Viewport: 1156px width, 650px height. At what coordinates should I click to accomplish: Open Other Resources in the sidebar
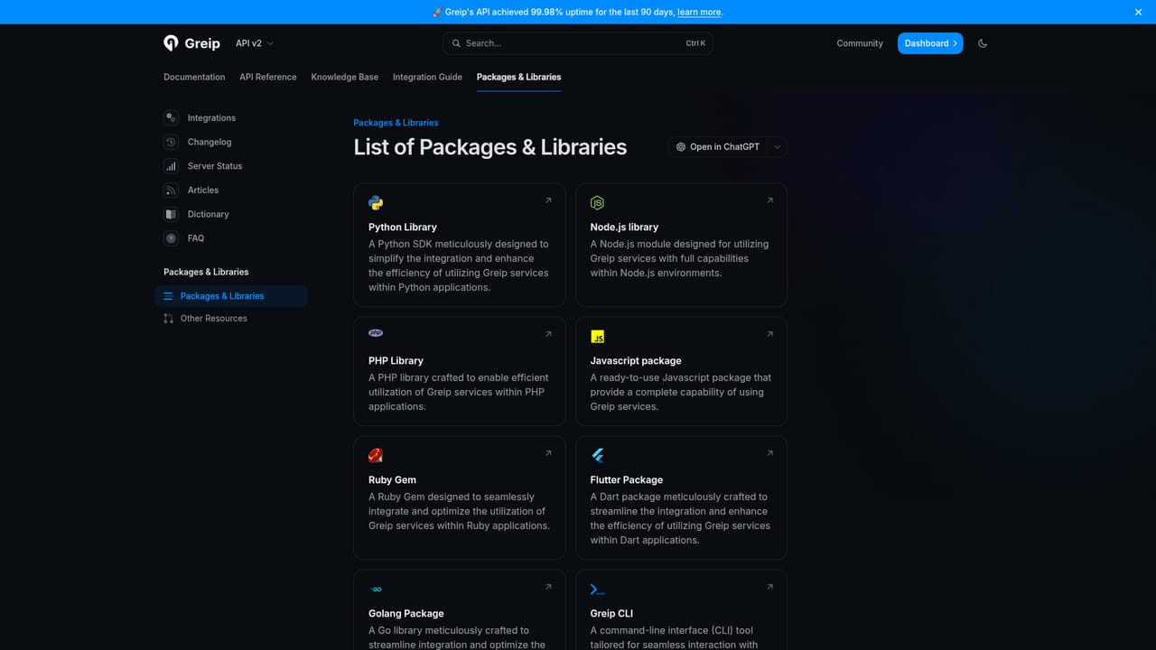231,319
